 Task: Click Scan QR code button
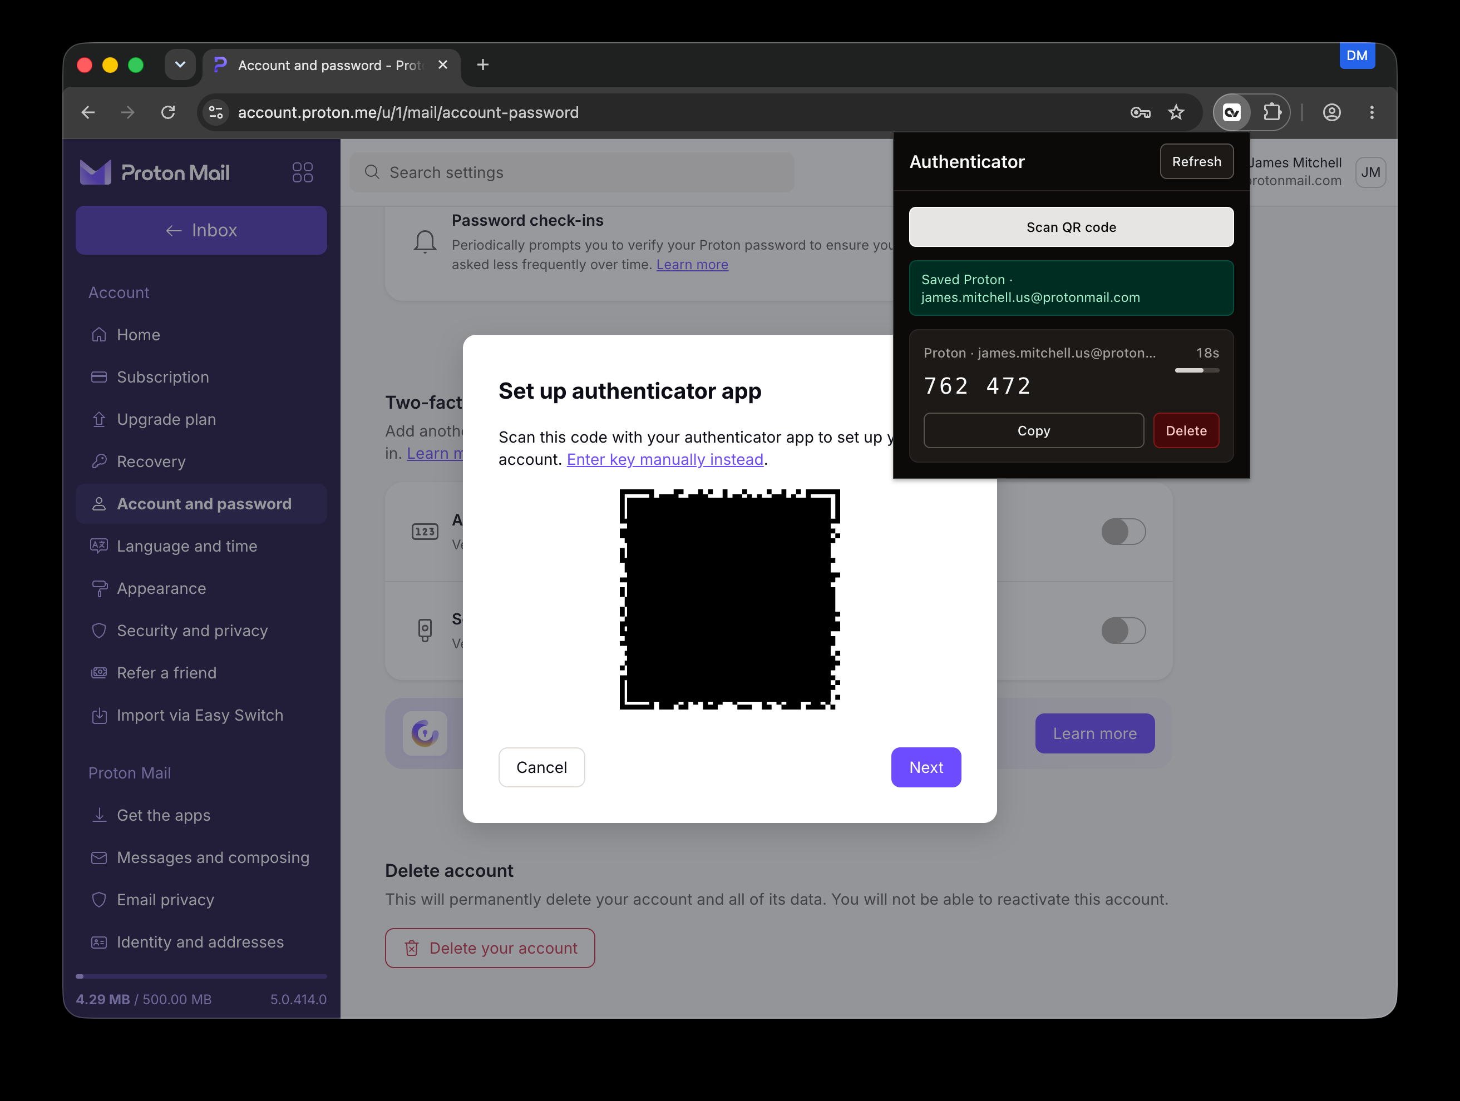pos(1071,227)
